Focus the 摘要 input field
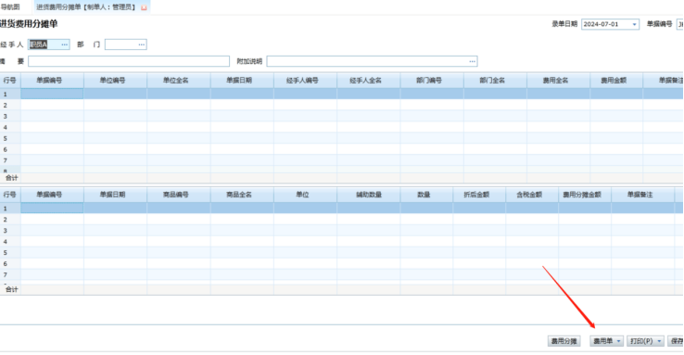 (129, 61)
